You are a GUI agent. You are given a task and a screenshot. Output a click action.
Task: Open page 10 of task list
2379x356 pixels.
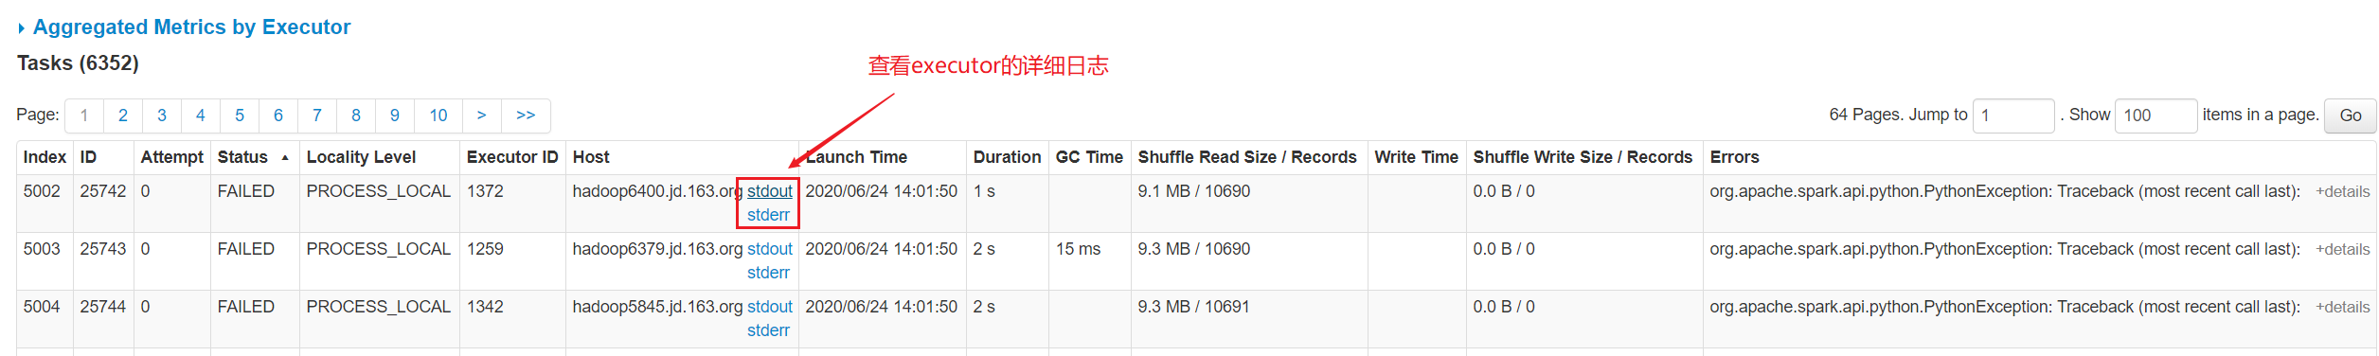(x=438, y=116)
